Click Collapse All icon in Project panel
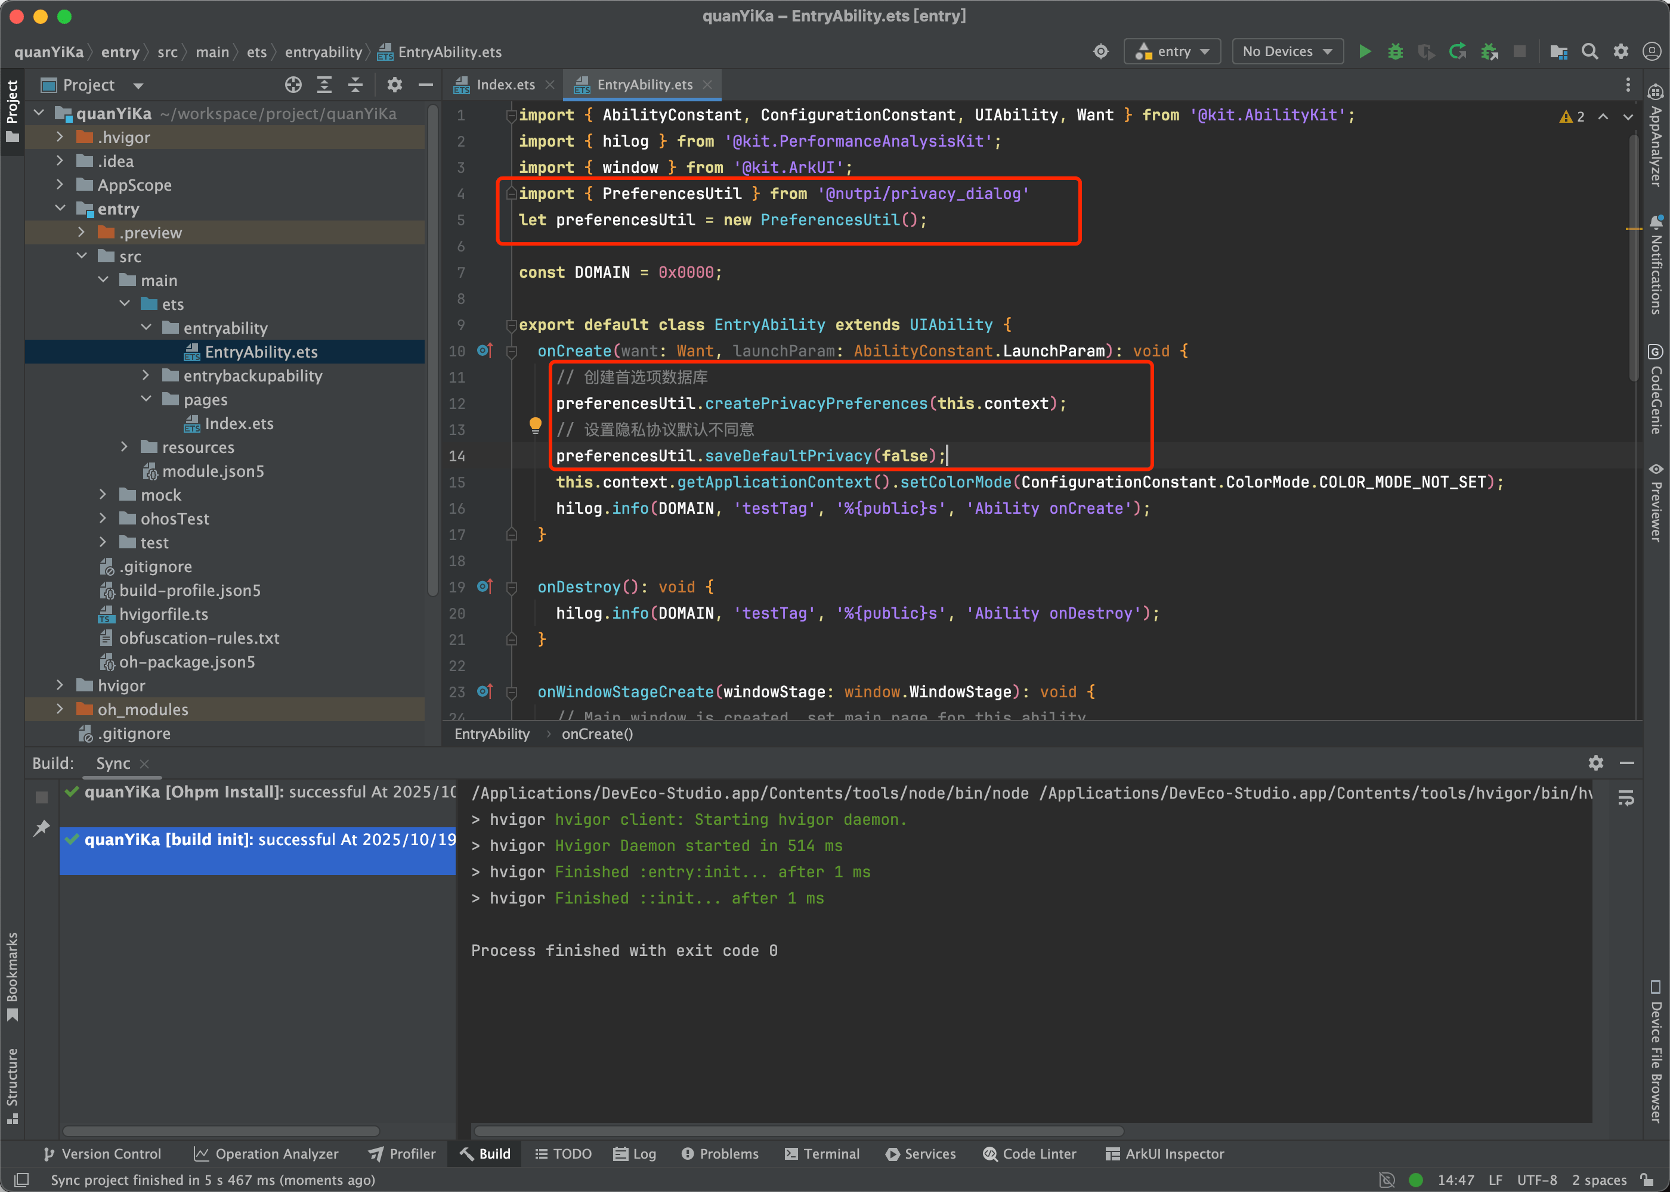1670x1192 pixels. pos(355,85)
